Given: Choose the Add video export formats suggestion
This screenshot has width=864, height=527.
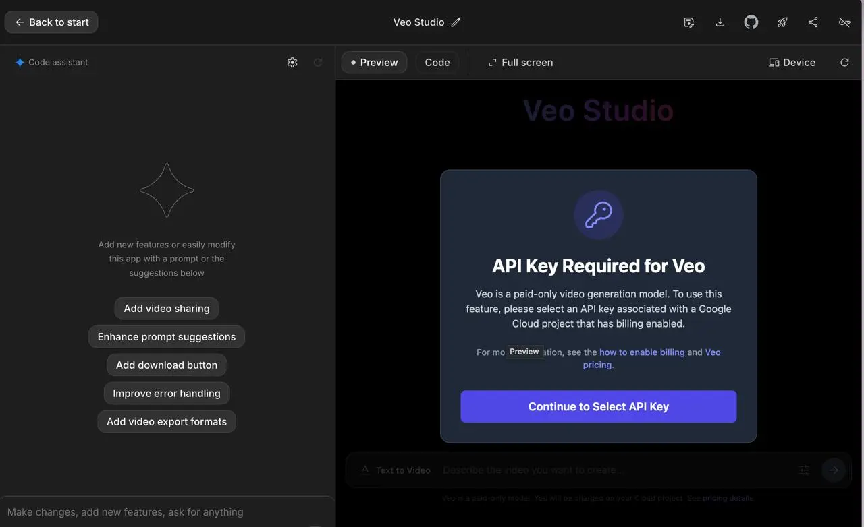Looking at the screenshot, I should pyautogui.click(x=167, y=422).
